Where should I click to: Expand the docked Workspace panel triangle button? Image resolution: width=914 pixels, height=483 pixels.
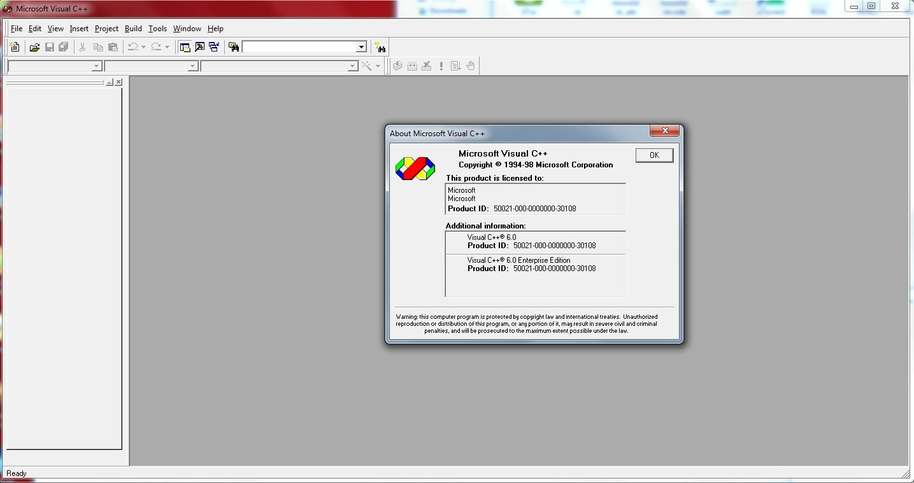pos(110,82)
